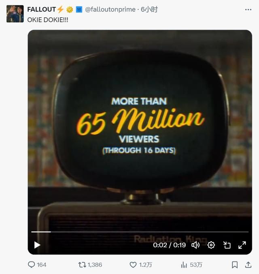The width and height of the screenshot is (259, 274).
Task: Click the blue square affiliation badge
Action: point(79,9)
